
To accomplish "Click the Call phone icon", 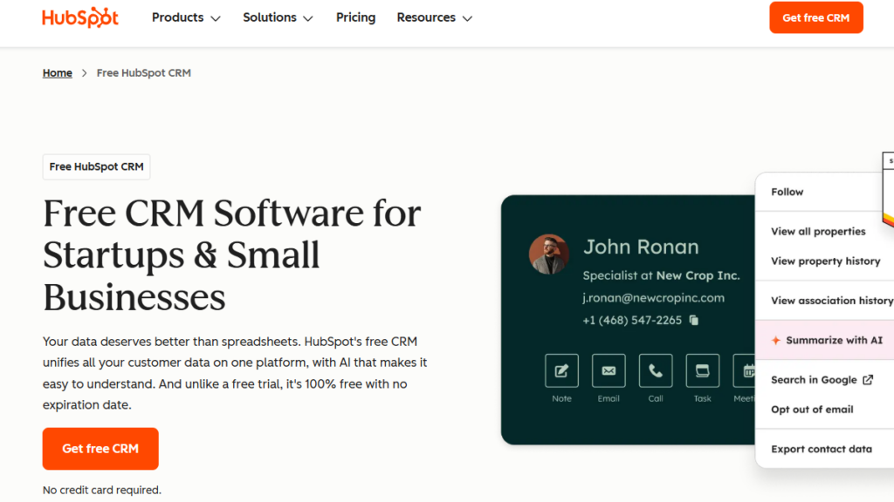I will (656, 370).
